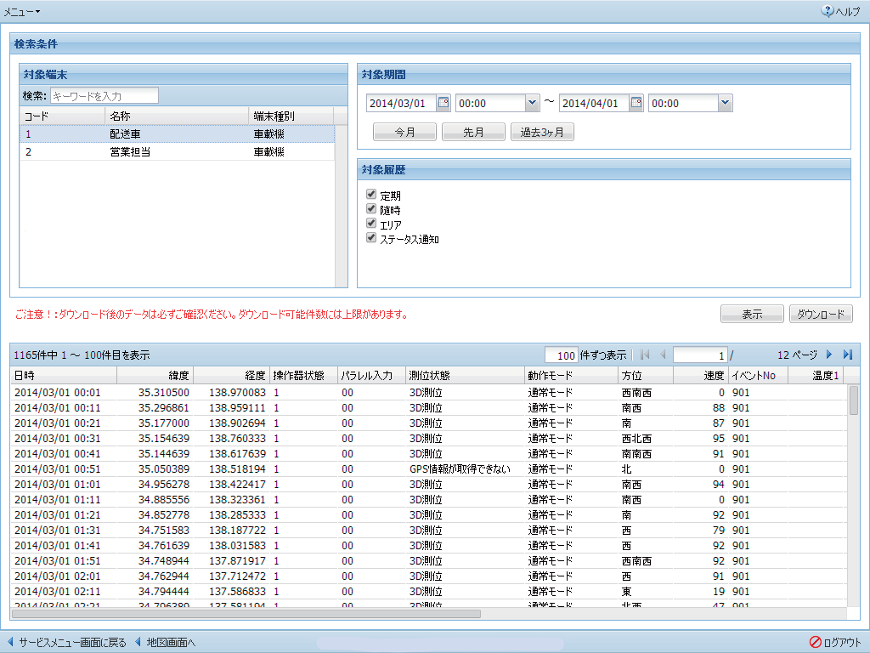Image resolution: width=870 pixels, height=653 pixels.
Task: Select the row dated 2014/03/01 00:11
Action: pyautogui.click(x=428, y=407)
